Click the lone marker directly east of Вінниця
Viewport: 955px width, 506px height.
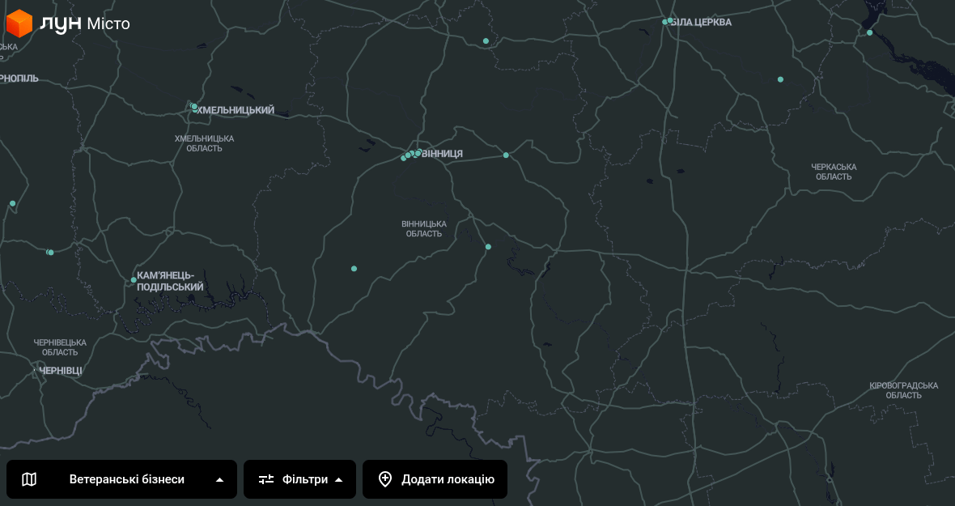(506, 155)
